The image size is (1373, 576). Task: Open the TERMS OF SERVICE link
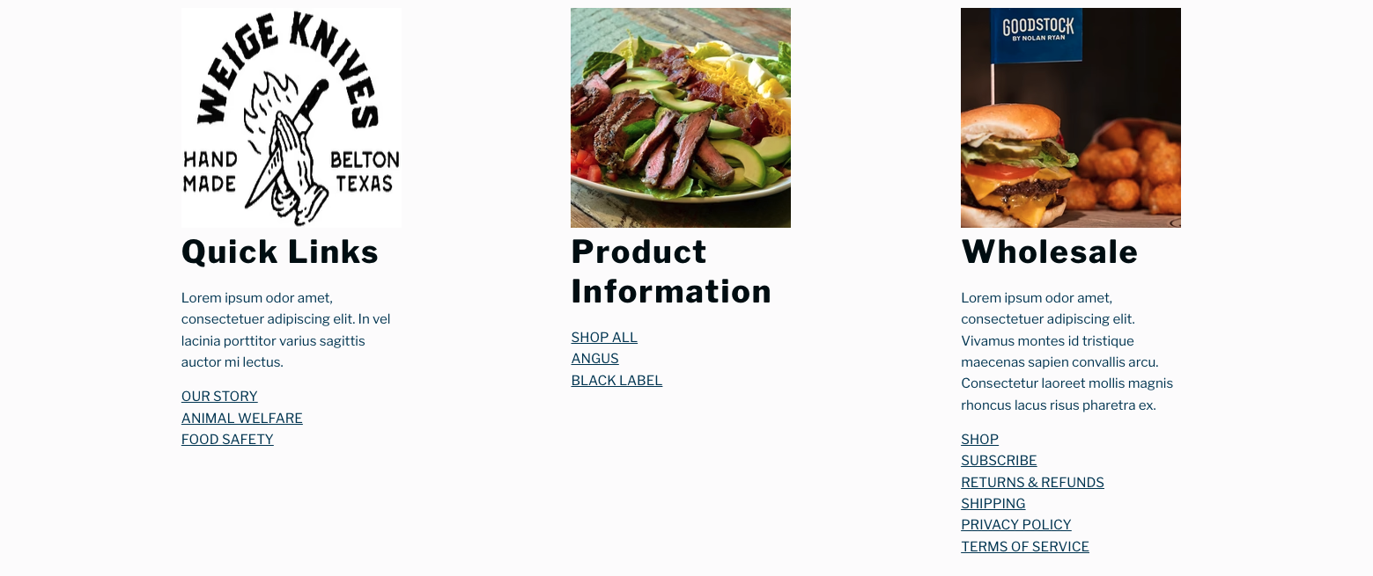(x=1024, y=547)
